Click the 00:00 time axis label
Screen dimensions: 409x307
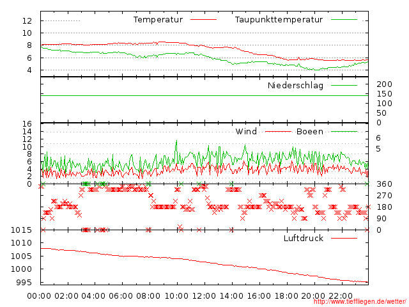(40, 296)
